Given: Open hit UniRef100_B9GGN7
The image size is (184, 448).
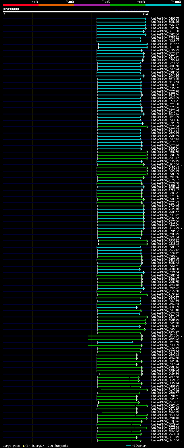Looking at the screenshot, I should [165, 25].
